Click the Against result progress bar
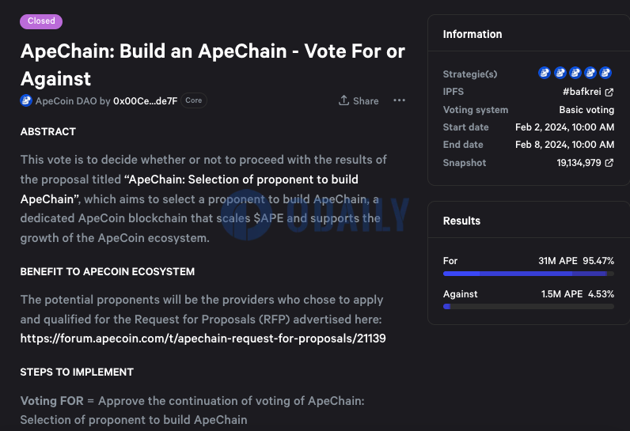630x431 pixels. tap(529, 307)
